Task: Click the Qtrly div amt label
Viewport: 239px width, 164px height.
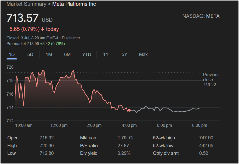Action: coord(166,153)
